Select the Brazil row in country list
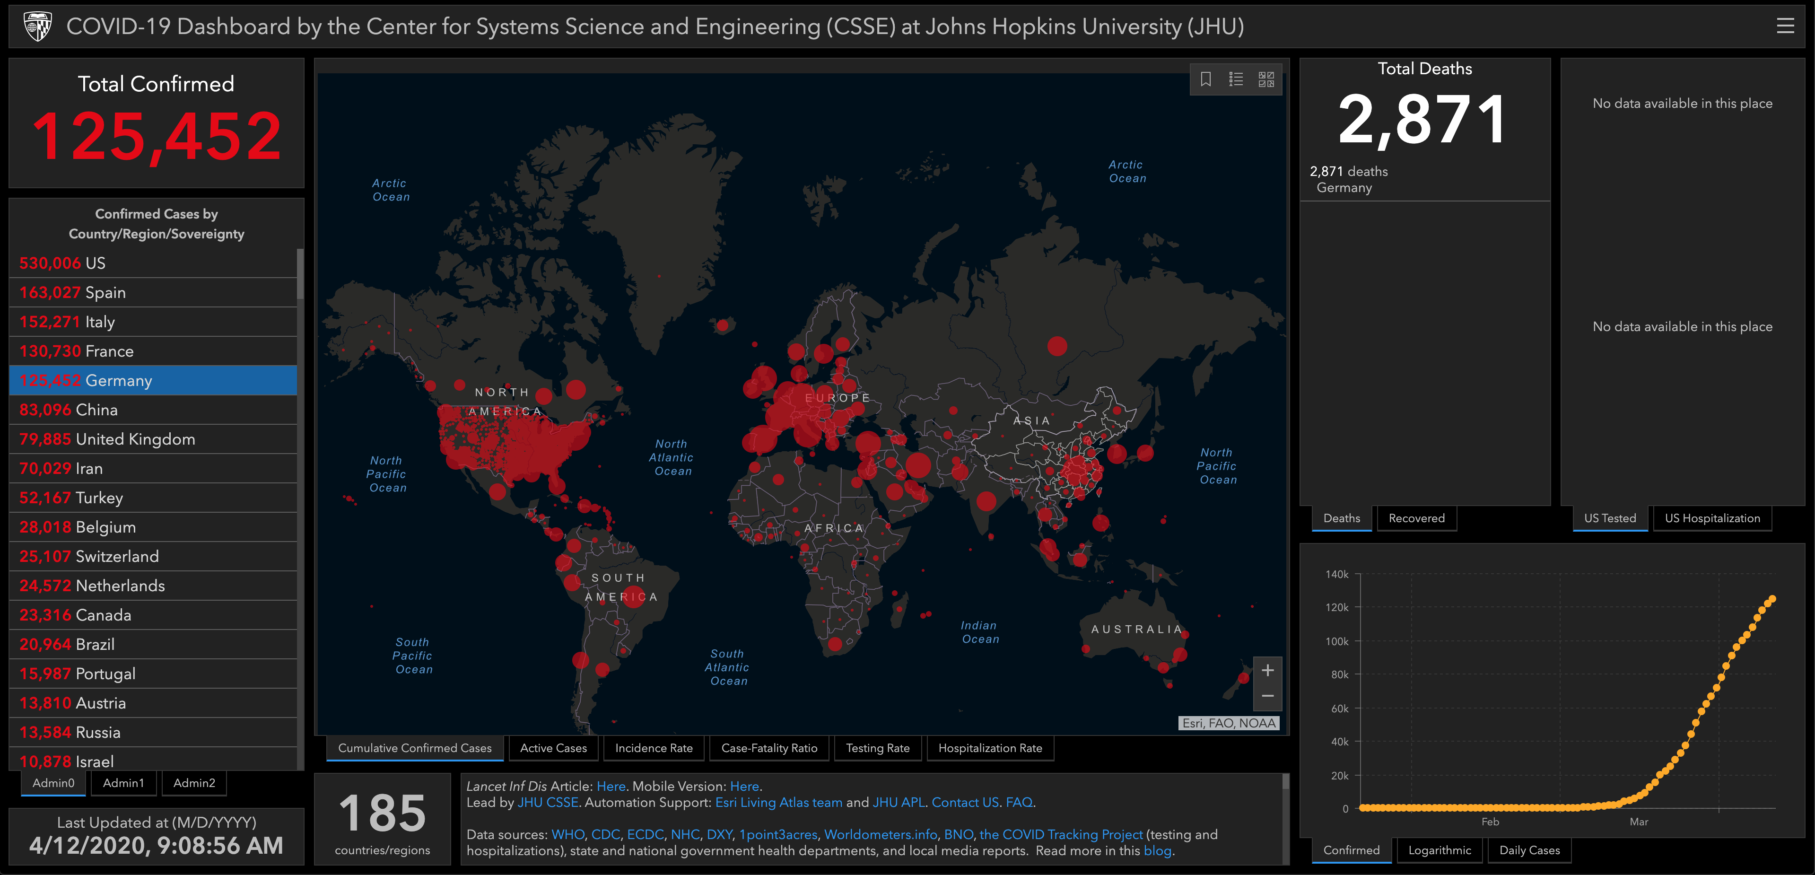This screenshot has width=1815, height=875. [x=153, y=645]
